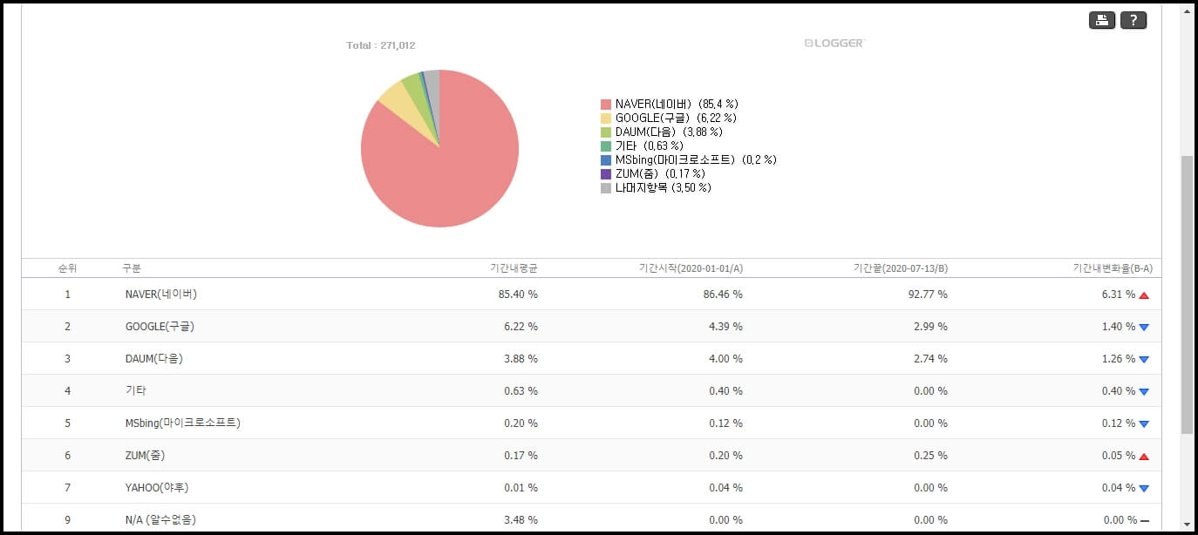Click the 기간내평균 column header
The width and height of the screenshot is (1198, 535).
coord(514,268)
